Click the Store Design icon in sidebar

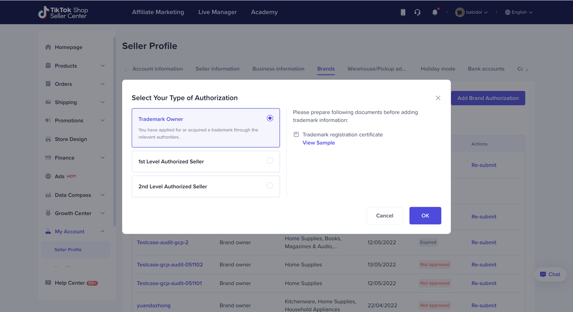point(48,139)
